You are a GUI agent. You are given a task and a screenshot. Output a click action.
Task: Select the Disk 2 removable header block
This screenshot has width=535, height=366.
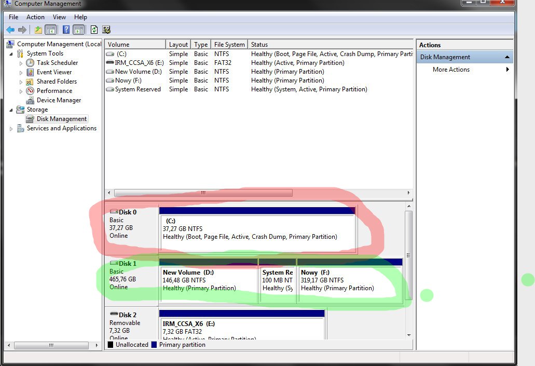click(x=132, y=323)
